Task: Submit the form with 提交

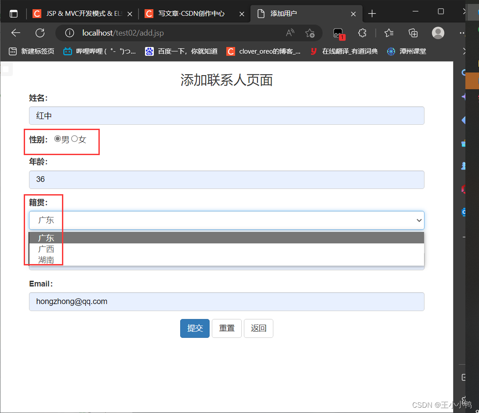Action: [195, 328]
